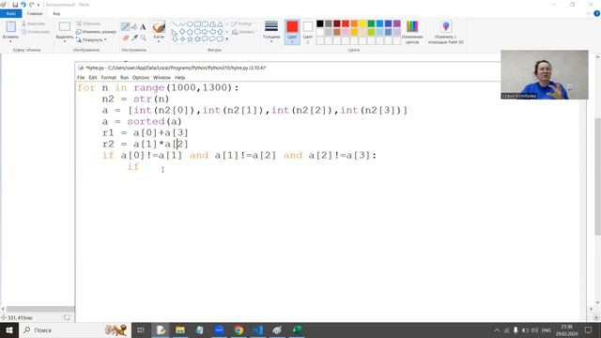Open the IDLE Window menu
The height and width of the screenshot is (338, 601).
click(x=162, y=77)
